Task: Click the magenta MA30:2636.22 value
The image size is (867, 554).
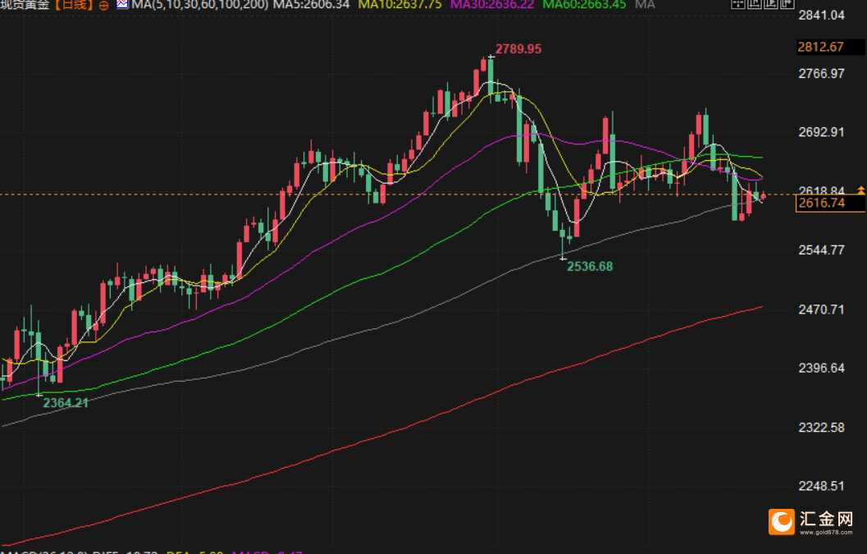Action: point(492,5)
